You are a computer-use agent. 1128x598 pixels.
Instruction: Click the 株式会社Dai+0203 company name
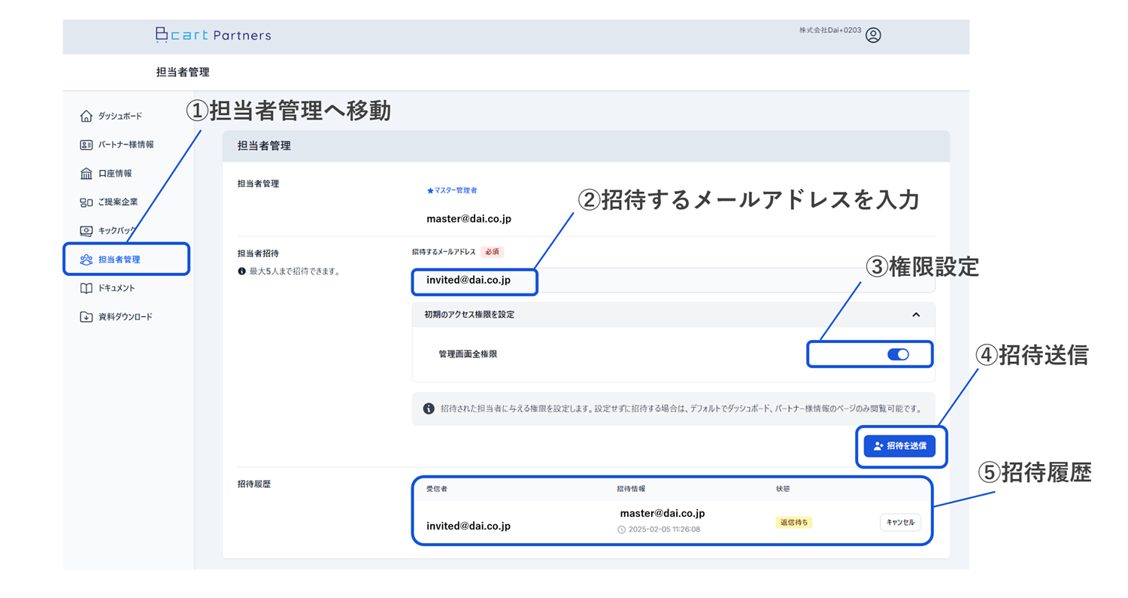coord(830,30)
